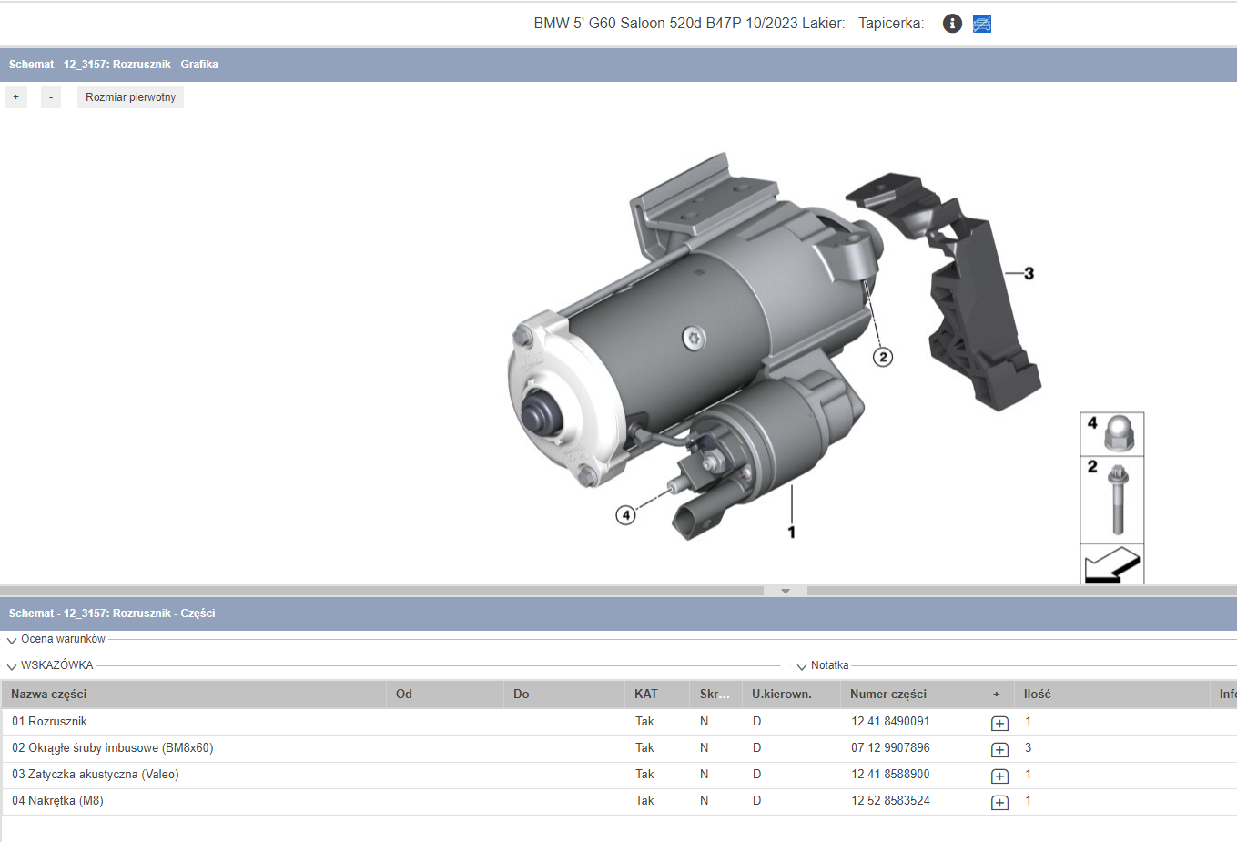This screenshot has width=1237, height=842.
Task: Expand Notatka section
Action: click(x=802, y=666)
